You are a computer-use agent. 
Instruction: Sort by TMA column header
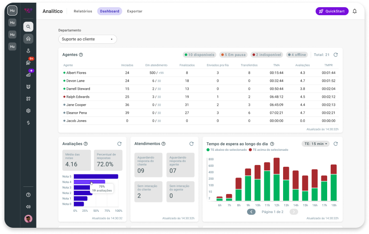coord(276,65)
